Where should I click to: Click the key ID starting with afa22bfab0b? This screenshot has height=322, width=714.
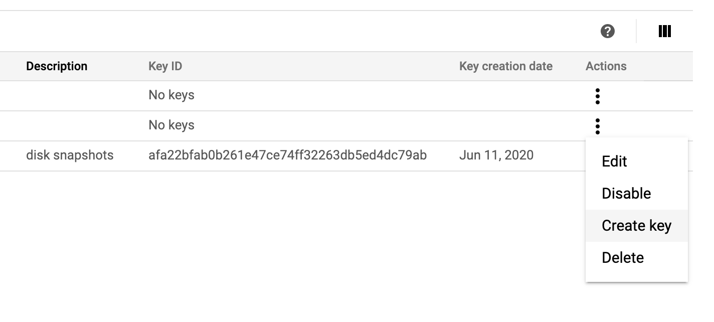pos(288,155)
